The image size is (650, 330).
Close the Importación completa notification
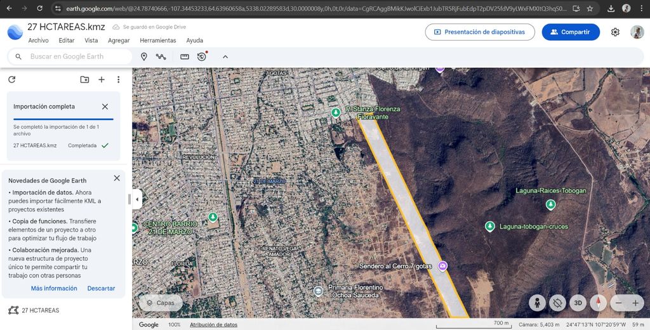[x=105, y=107]
